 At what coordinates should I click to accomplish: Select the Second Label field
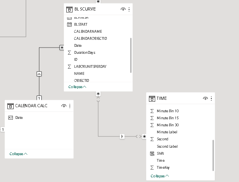167,147
